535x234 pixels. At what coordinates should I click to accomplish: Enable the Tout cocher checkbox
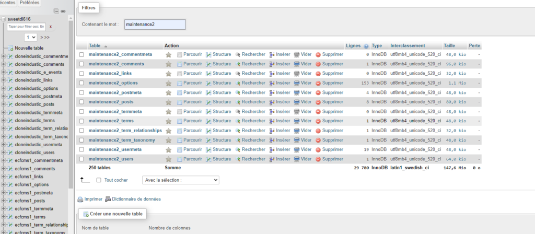coord(99,180)
